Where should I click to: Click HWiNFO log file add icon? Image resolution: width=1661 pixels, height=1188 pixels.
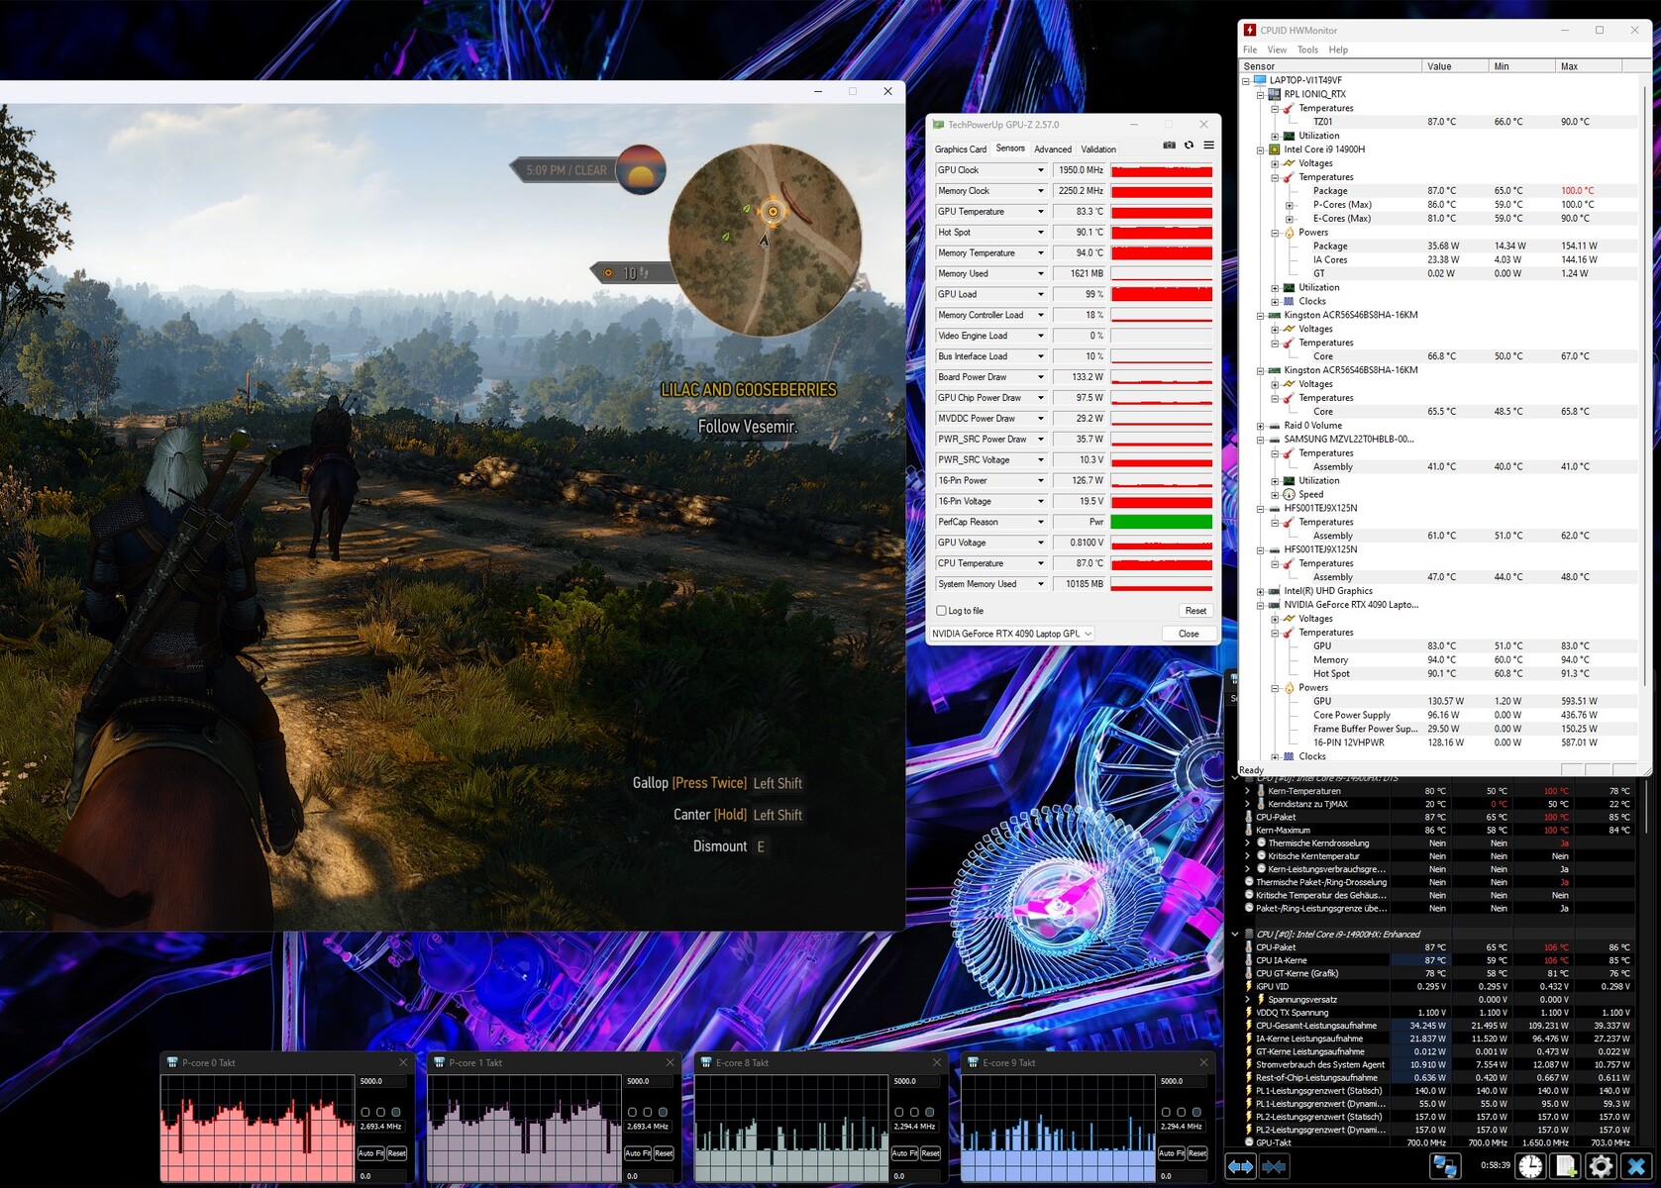1566,1167
